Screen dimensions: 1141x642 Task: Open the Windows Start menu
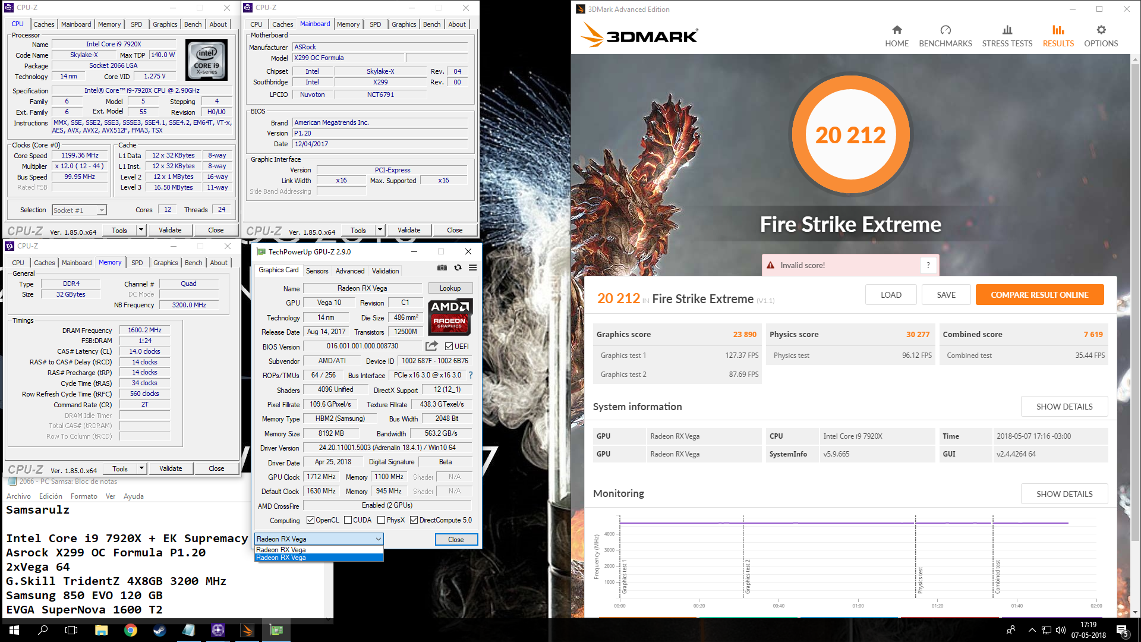click(14, 630)
